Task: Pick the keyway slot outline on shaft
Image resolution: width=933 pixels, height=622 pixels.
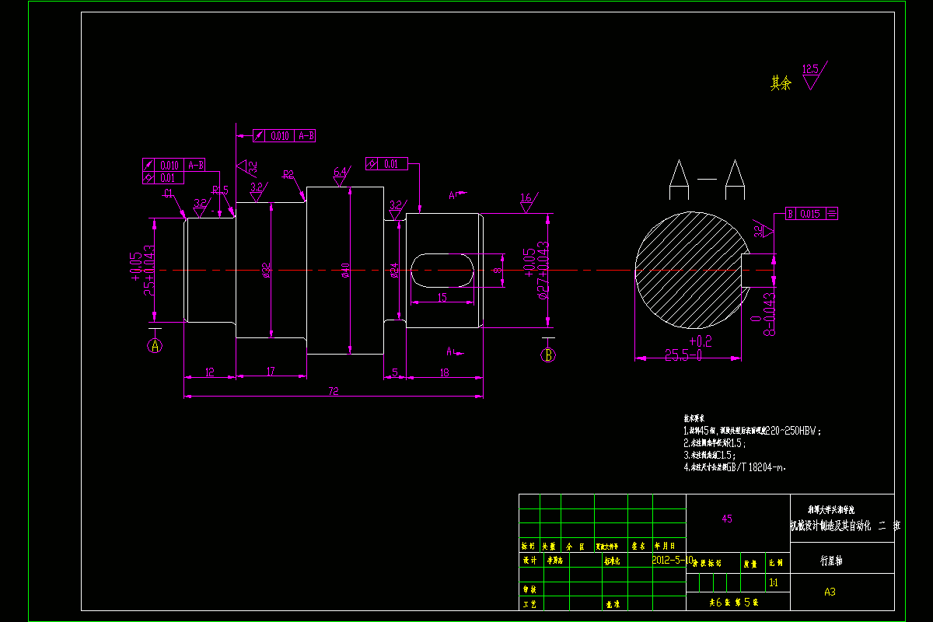Action: [x=442, y=270]
